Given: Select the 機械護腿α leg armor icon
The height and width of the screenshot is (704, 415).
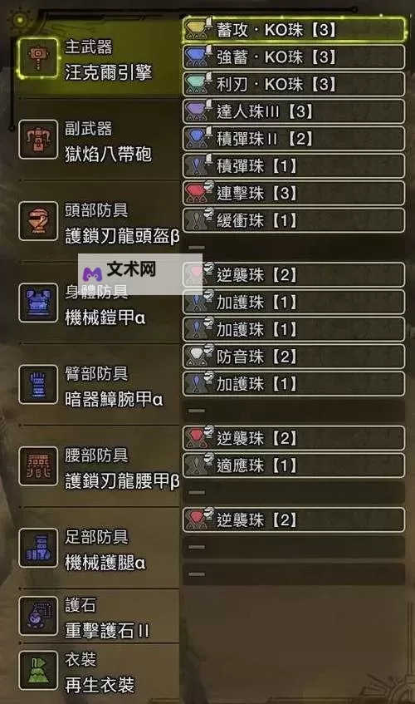Looking at the screenshot, I should click(38, 549).
